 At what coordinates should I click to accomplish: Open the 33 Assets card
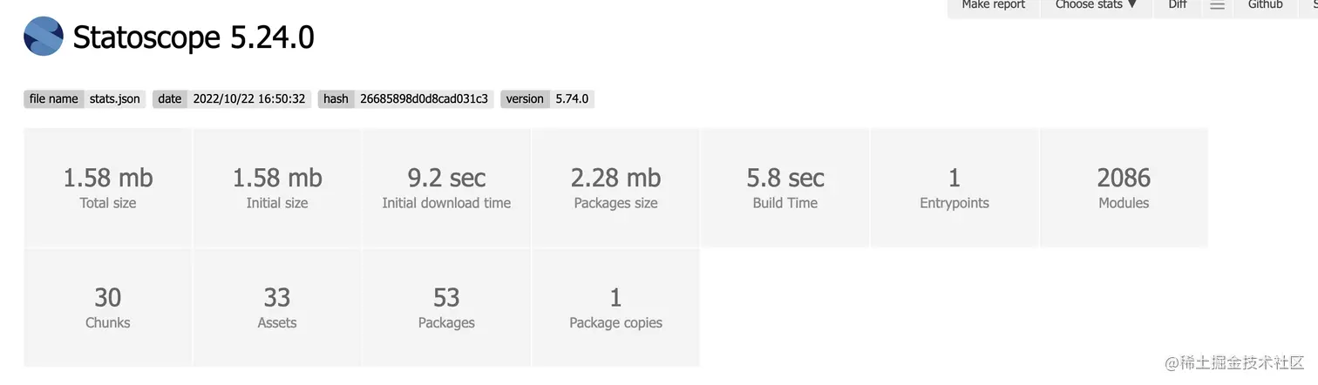click(277, 307)
